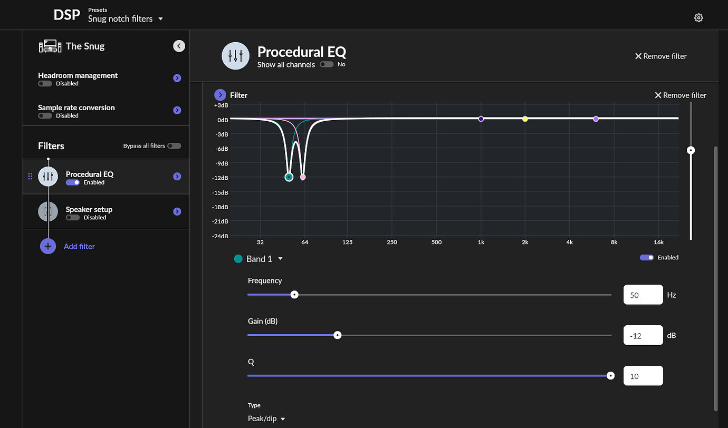The height and width of the screenshot is (428, 728).
Task: Open the settings gear in top right
Action: click(698, 17)
